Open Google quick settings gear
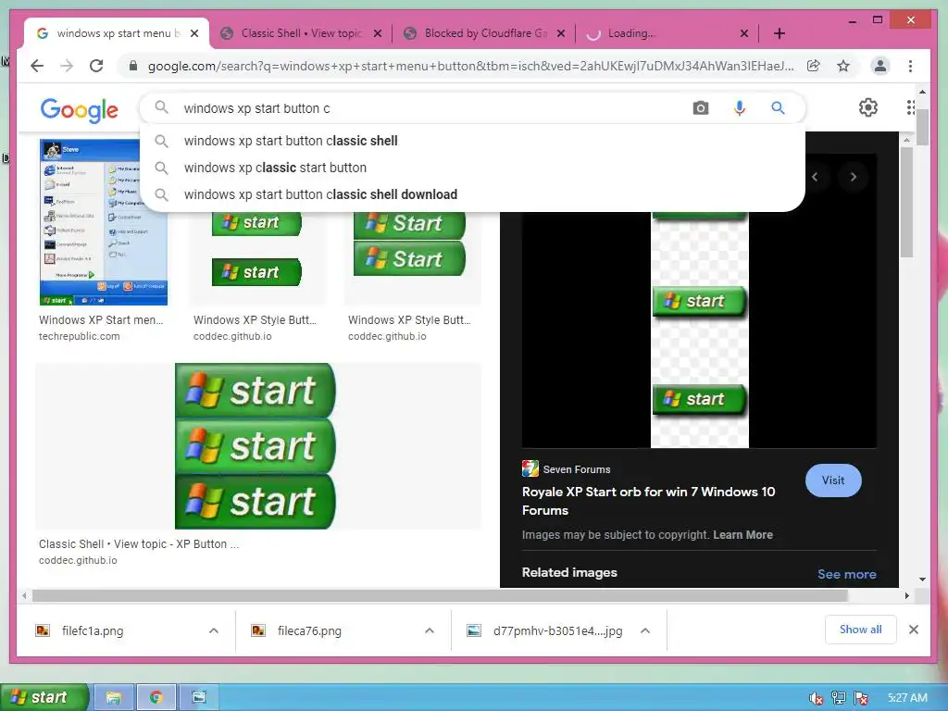The image size is (948, 711). click(868, 107)
